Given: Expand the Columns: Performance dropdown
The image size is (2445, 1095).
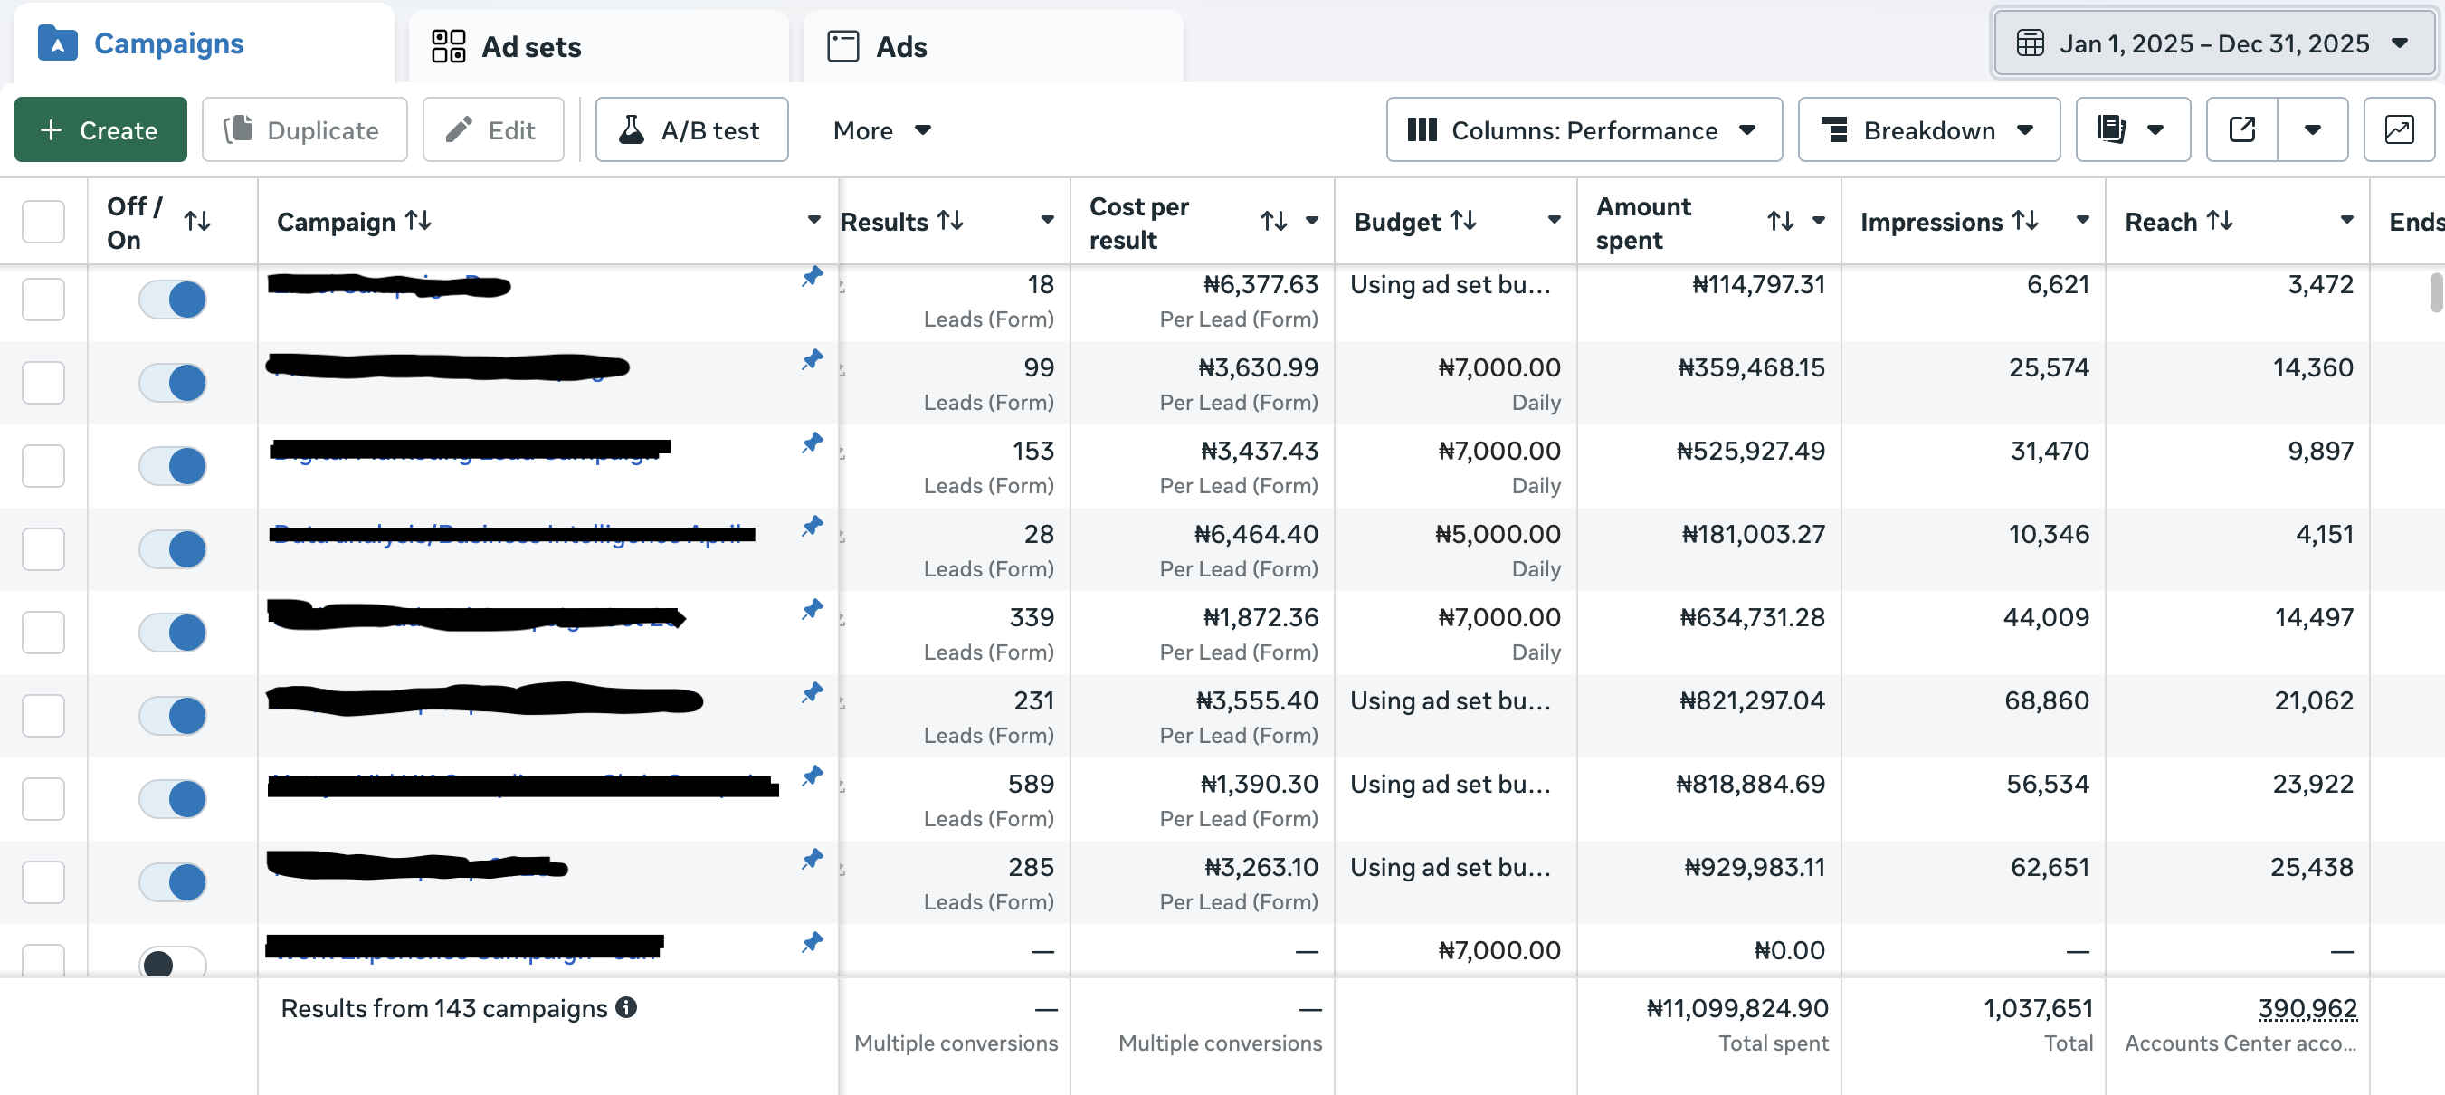Looking at the screenshot, I should (1584, 130).
